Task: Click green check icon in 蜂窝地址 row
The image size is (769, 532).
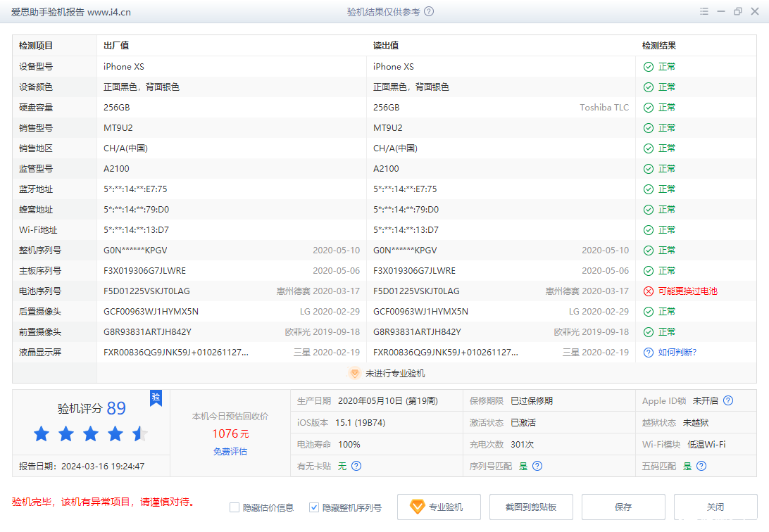Action: pos(649,210)
